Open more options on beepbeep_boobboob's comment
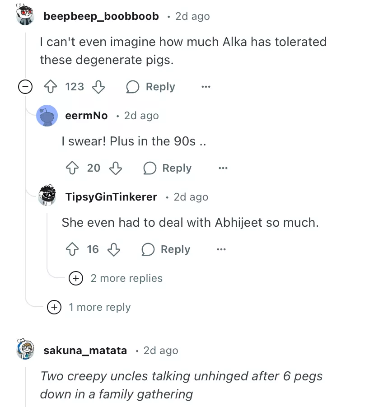This screenshot has width=374, height=407. point(206,87)
